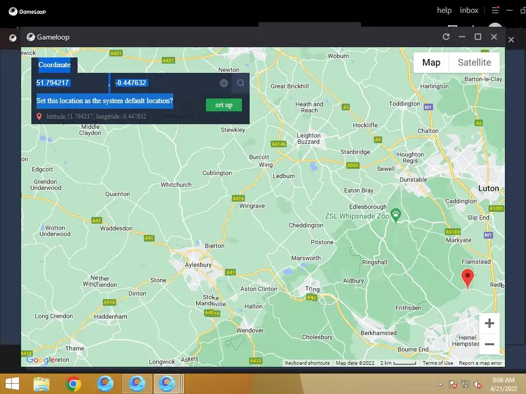Click the Cheddington label on map
This screenshot has width=526, height=394.
(x=306, y=225)
